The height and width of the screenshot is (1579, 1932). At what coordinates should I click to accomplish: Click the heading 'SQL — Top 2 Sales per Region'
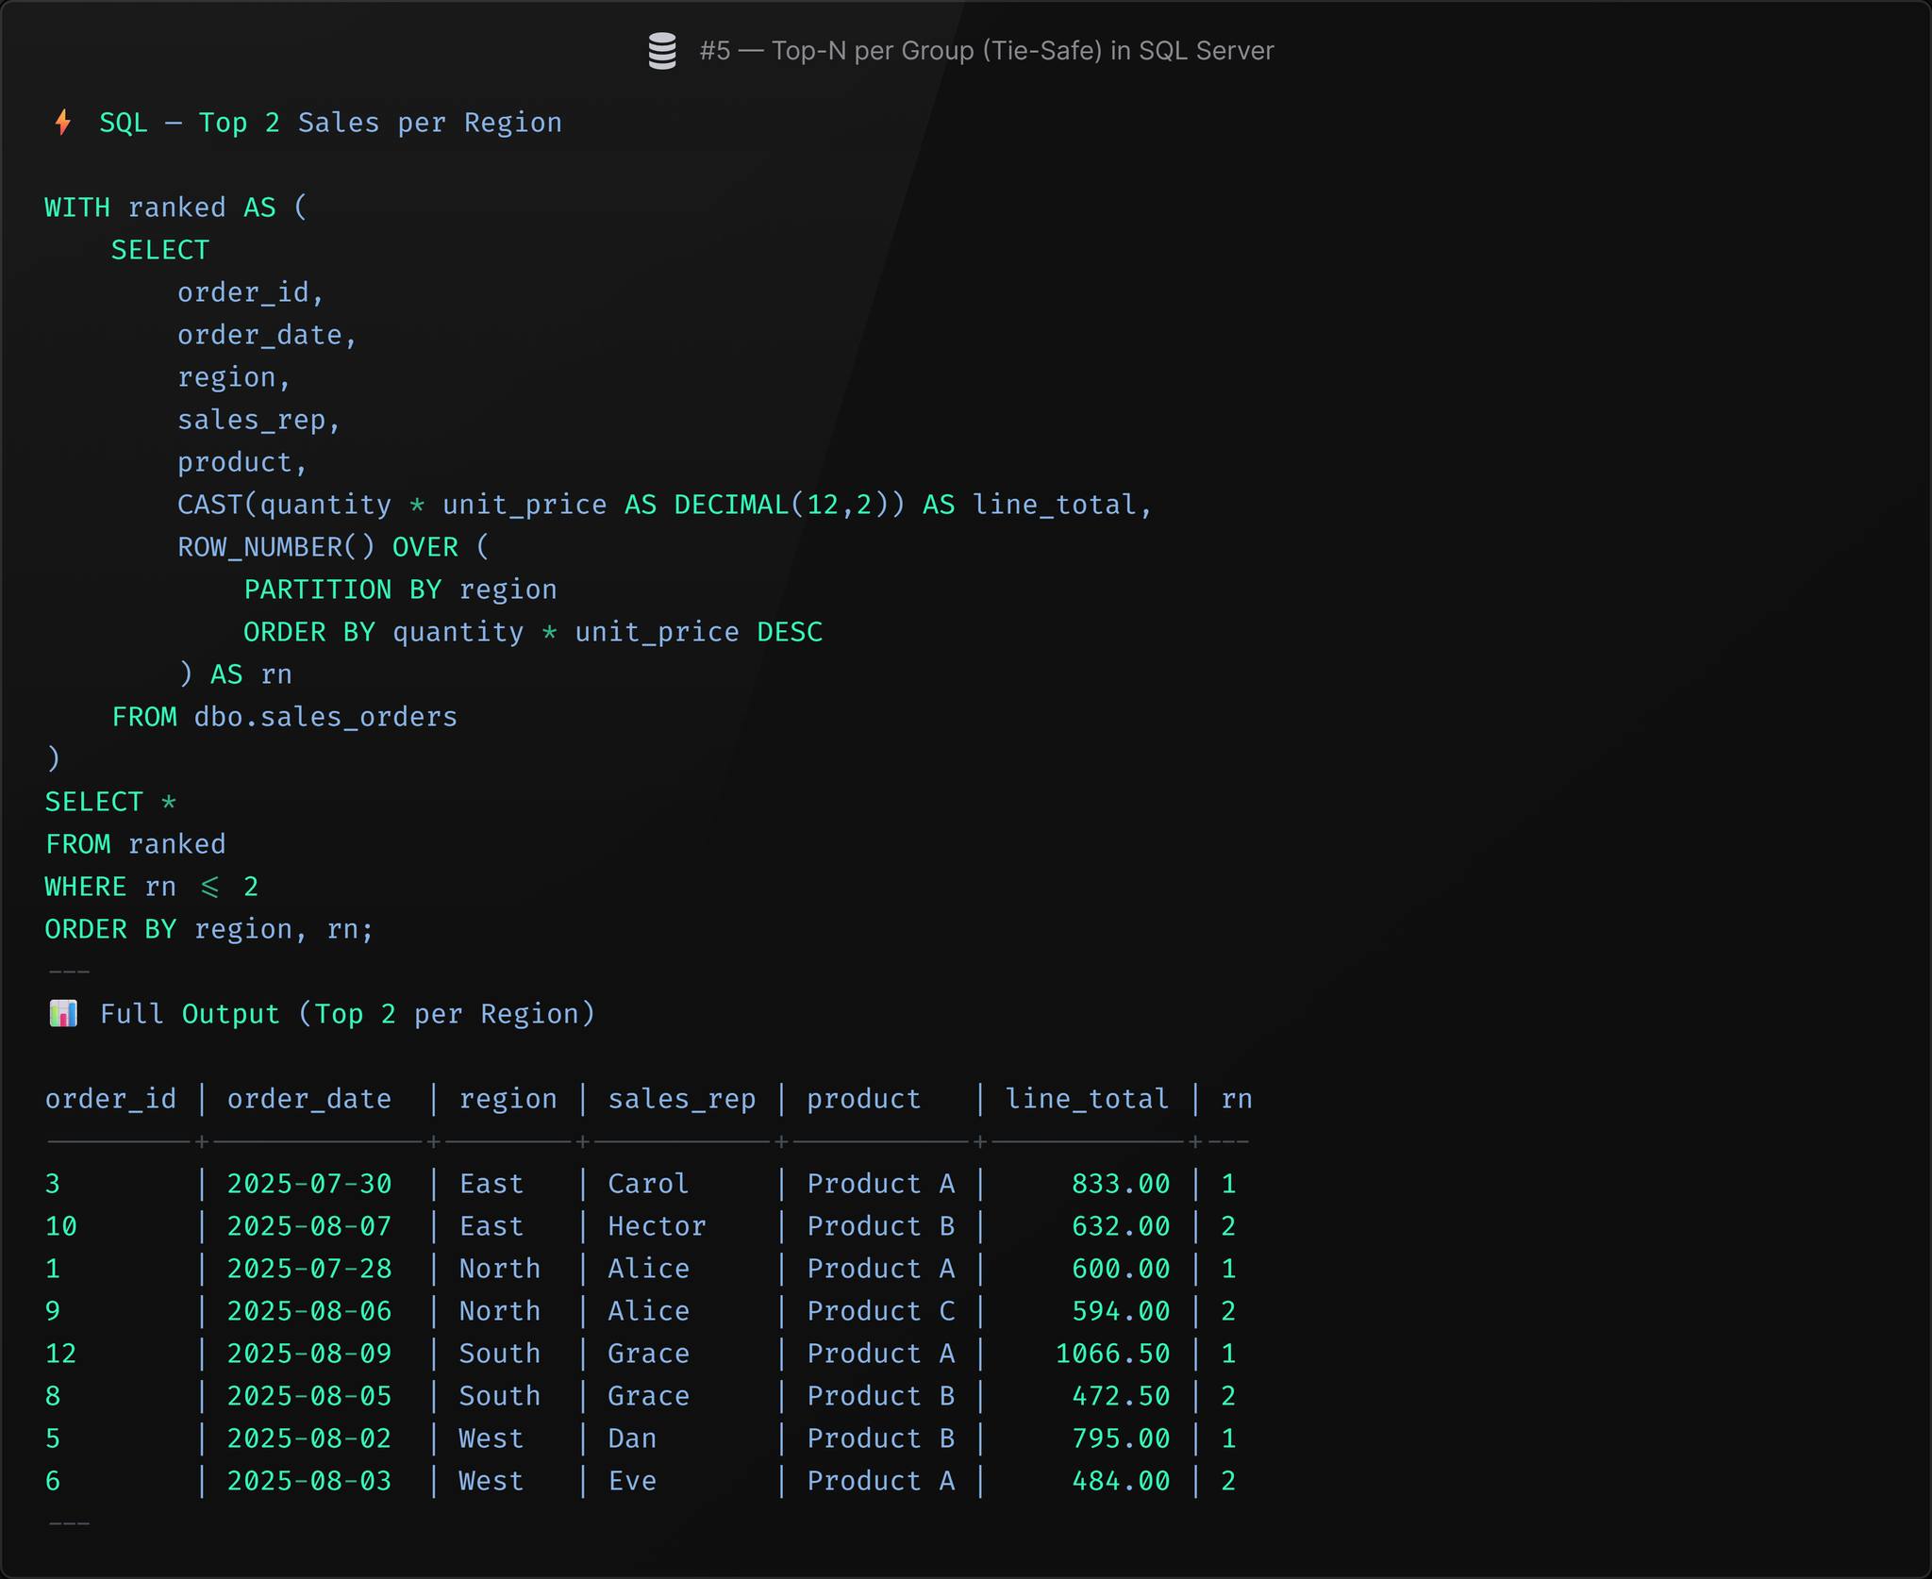(x=331, y=124)
